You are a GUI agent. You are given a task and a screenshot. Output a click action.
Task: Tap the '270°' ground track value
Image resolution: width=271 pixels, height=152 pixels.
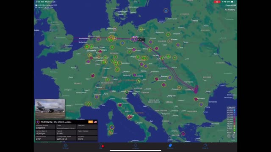click(39, 139)
